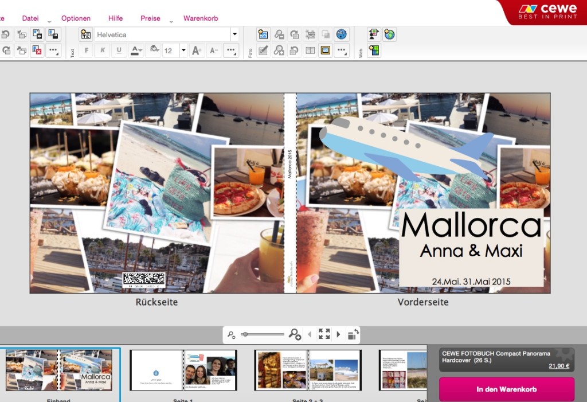This screenshot has height=402, width=587.
Task: Open more photo tools overflow button
Action: coord(342,50)
